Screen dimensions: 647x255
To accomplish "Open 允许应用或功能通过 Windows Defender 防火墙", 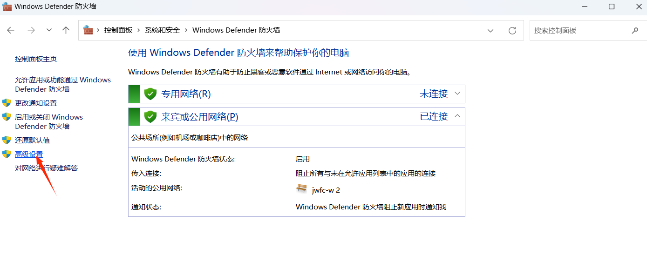I will click(x=63, y=85).
